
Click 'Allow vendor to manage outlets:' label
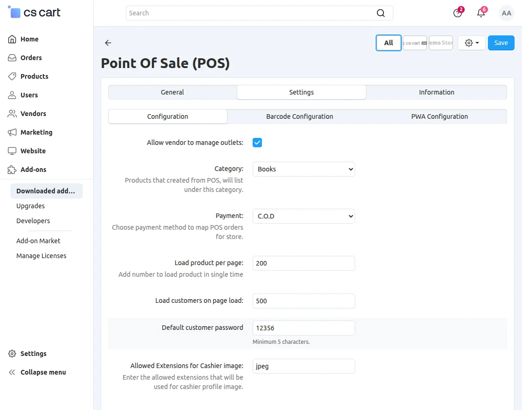click(195, 143)
